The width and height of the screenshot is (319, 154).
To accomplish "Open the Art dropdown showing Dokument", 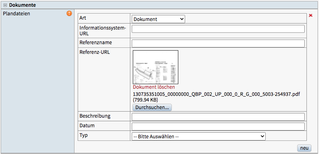I will 158,19.
